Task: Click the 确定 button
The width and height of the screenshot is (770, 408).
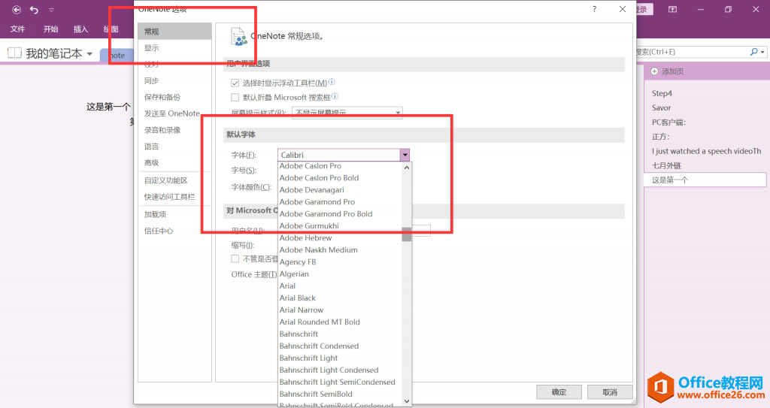Action: click(x=559, y=391)
